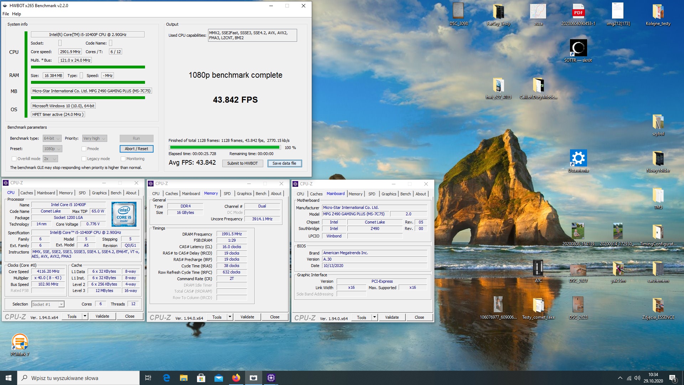
Task: Switch to Caches tab in first CPU-Z window
Action: pyautogui.click(x=26, y=193)
